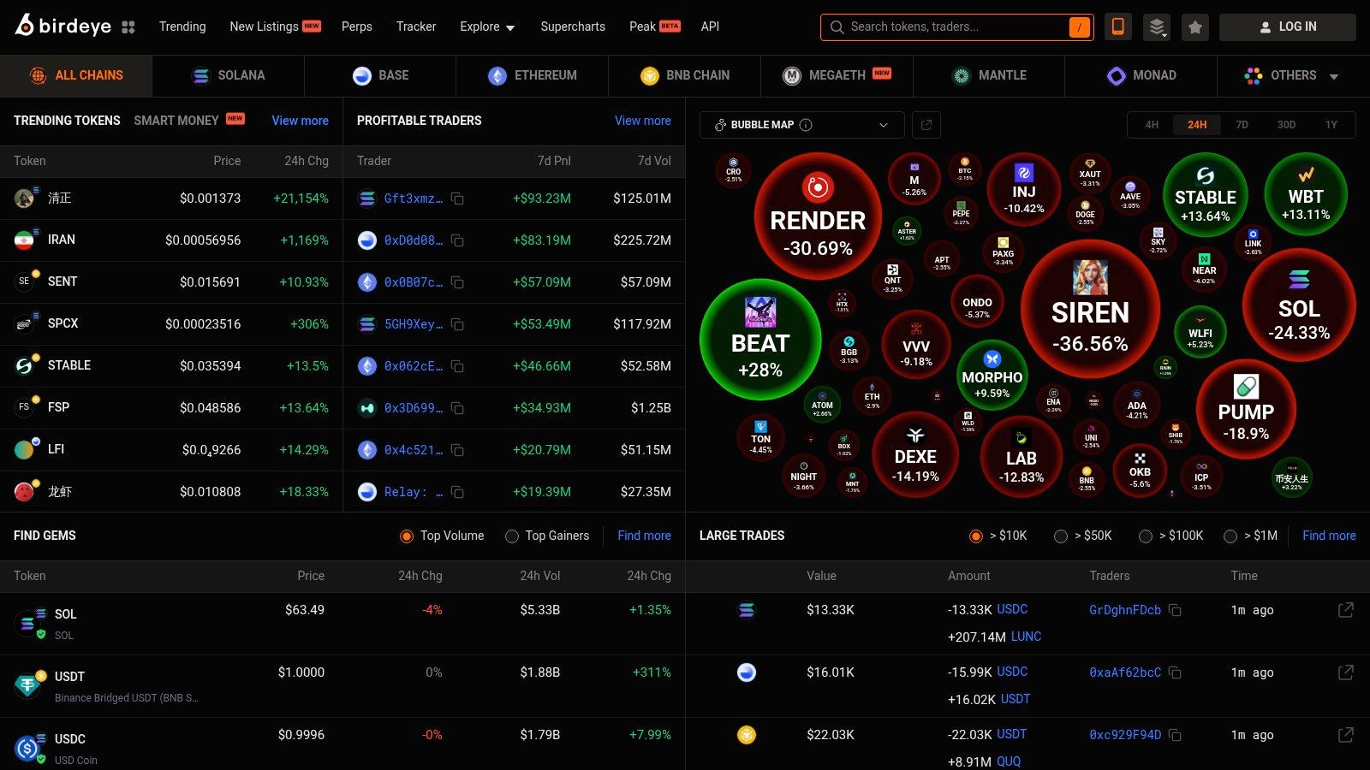Click the RENDER bubble
The width and height of the screenshot is (1370, 770).
click(818, 216)
